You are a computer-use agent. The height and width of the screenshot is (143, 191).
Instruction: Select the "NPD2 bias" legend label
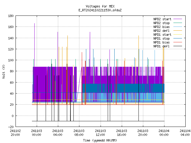point(161,27)
